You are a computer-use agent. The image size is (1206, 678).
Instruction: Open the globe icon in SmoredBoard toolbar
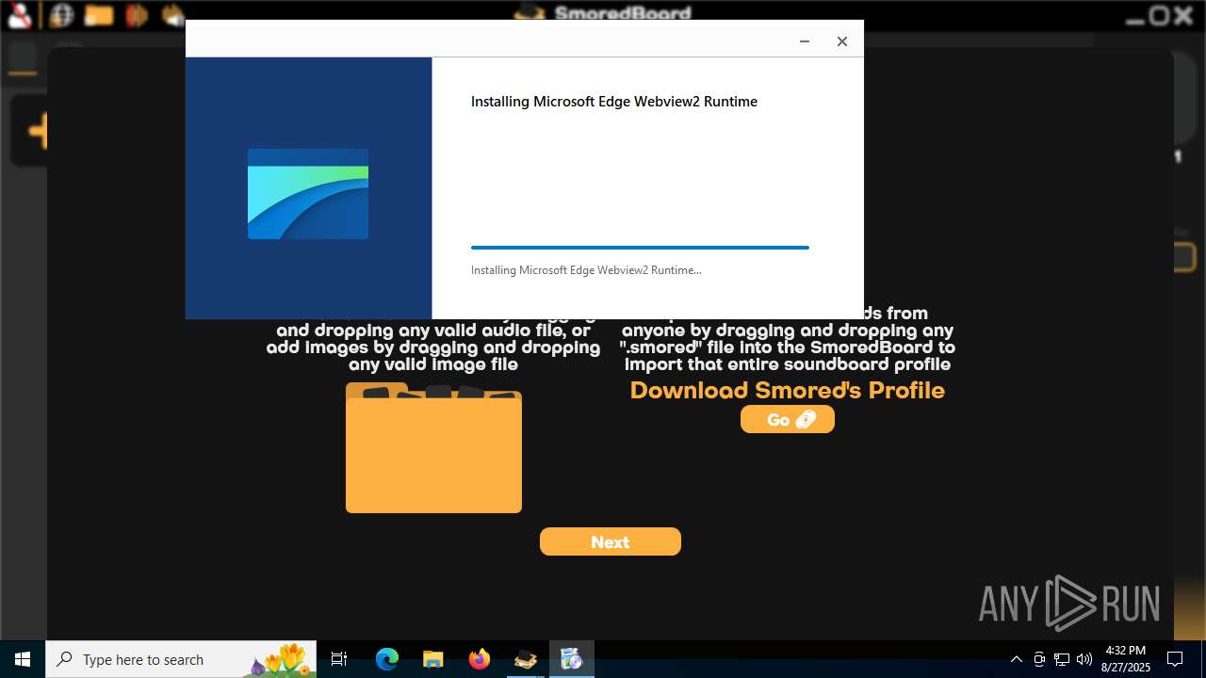(61, 15)
